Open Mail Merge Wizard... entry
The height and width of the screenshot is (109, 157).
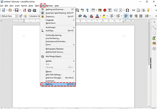(58, 56)
